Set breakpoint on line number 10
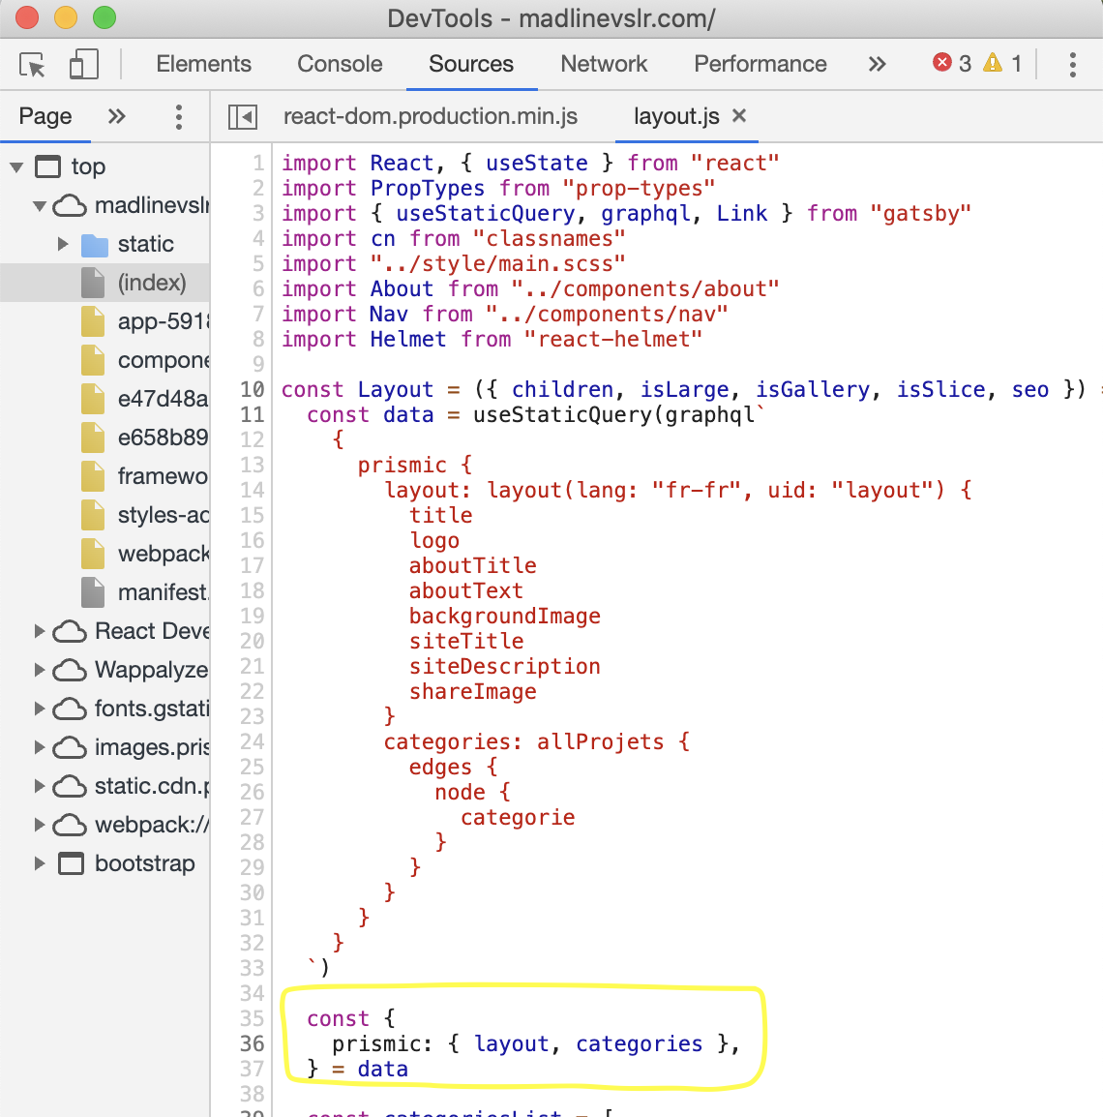Screen dimensions: 1103x1117 click(253, 390)
